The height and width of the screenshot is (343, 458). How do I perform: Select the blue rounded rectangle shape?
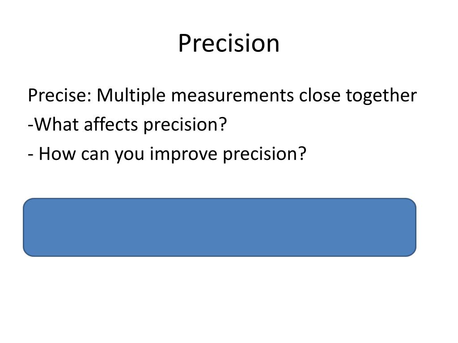219,227
